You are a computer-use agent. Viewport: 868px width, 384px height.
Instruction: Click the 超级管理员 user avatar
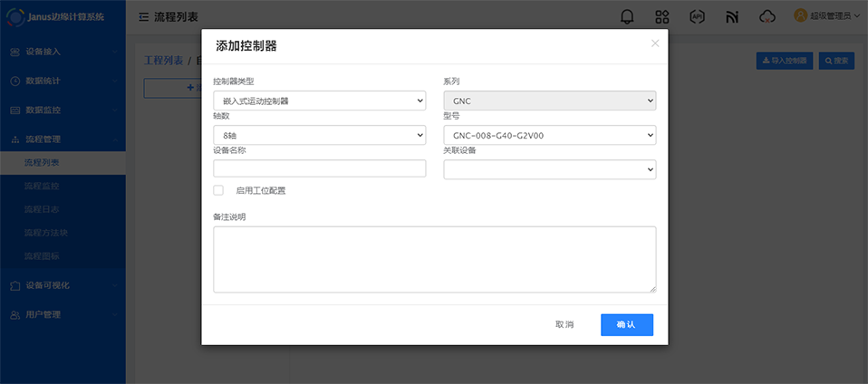pyautogui.click(x=800, y=15)
